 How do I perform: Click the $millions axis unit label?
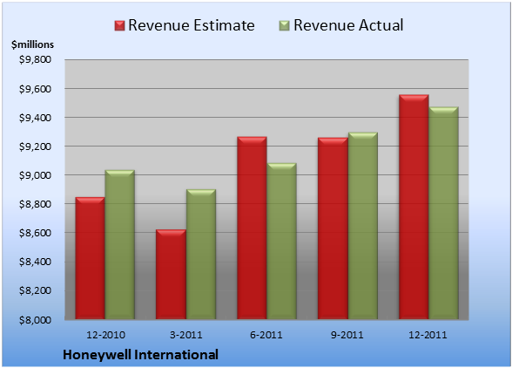pos(32,44)
